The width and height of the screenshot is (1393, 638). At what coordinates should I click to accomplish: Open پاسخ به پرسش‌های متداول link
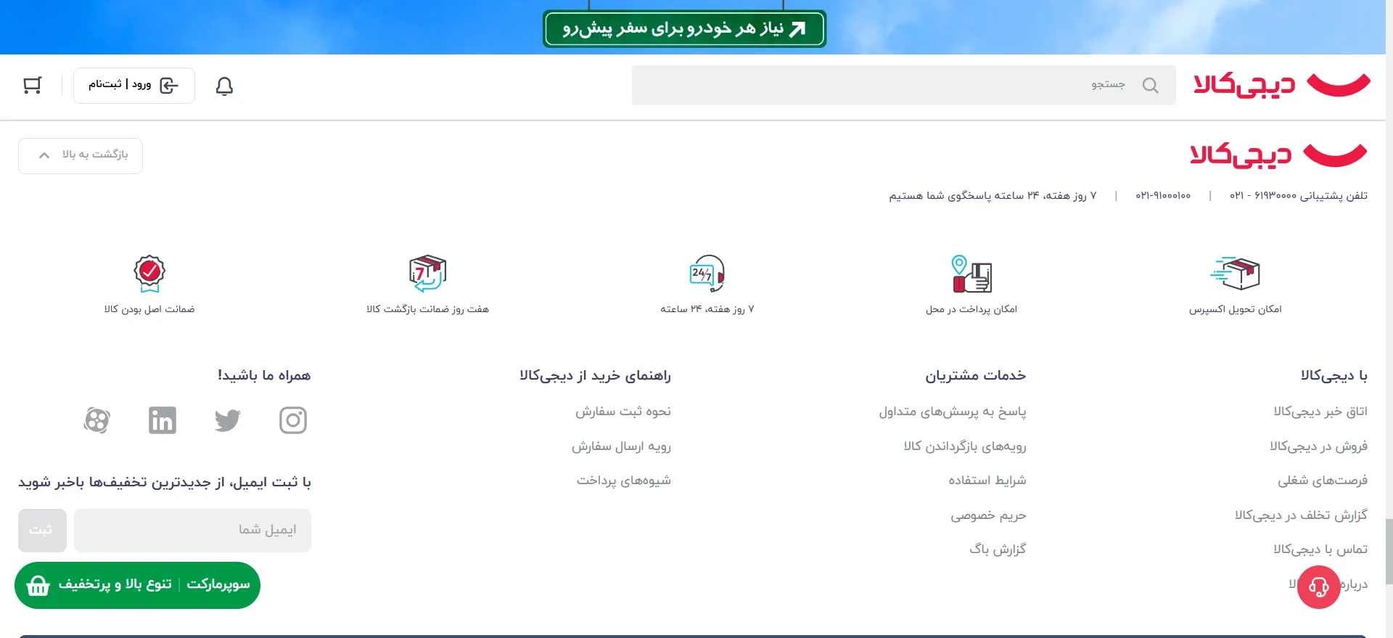[953, 412]
